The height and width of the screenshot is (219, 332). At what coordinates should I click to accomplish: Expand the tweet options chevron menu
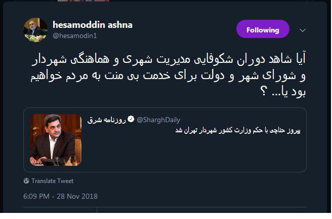click(303, 30)
